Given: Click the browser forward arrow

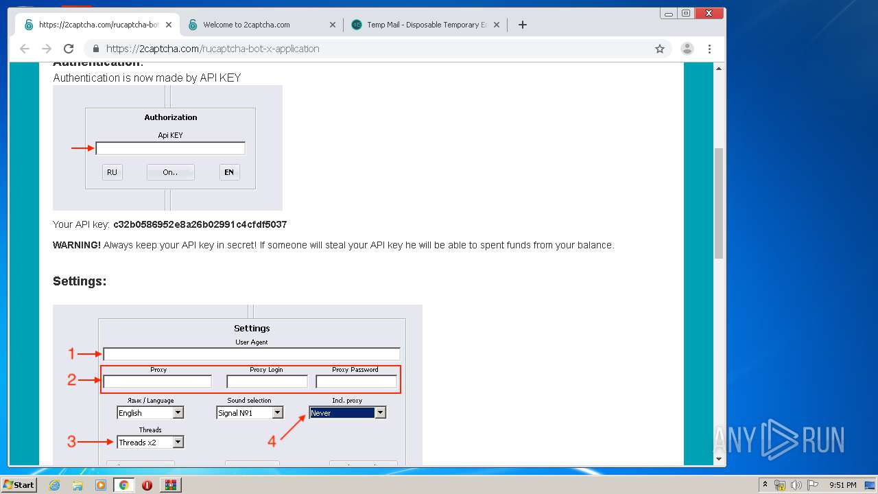Looking at the screenshot, I should coord(47,49).
